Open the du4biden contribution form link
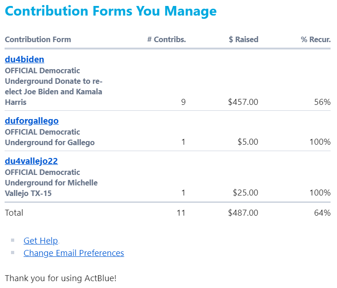Image resolution: width=337 pixels, height=288 pixels. pos(24,60)
